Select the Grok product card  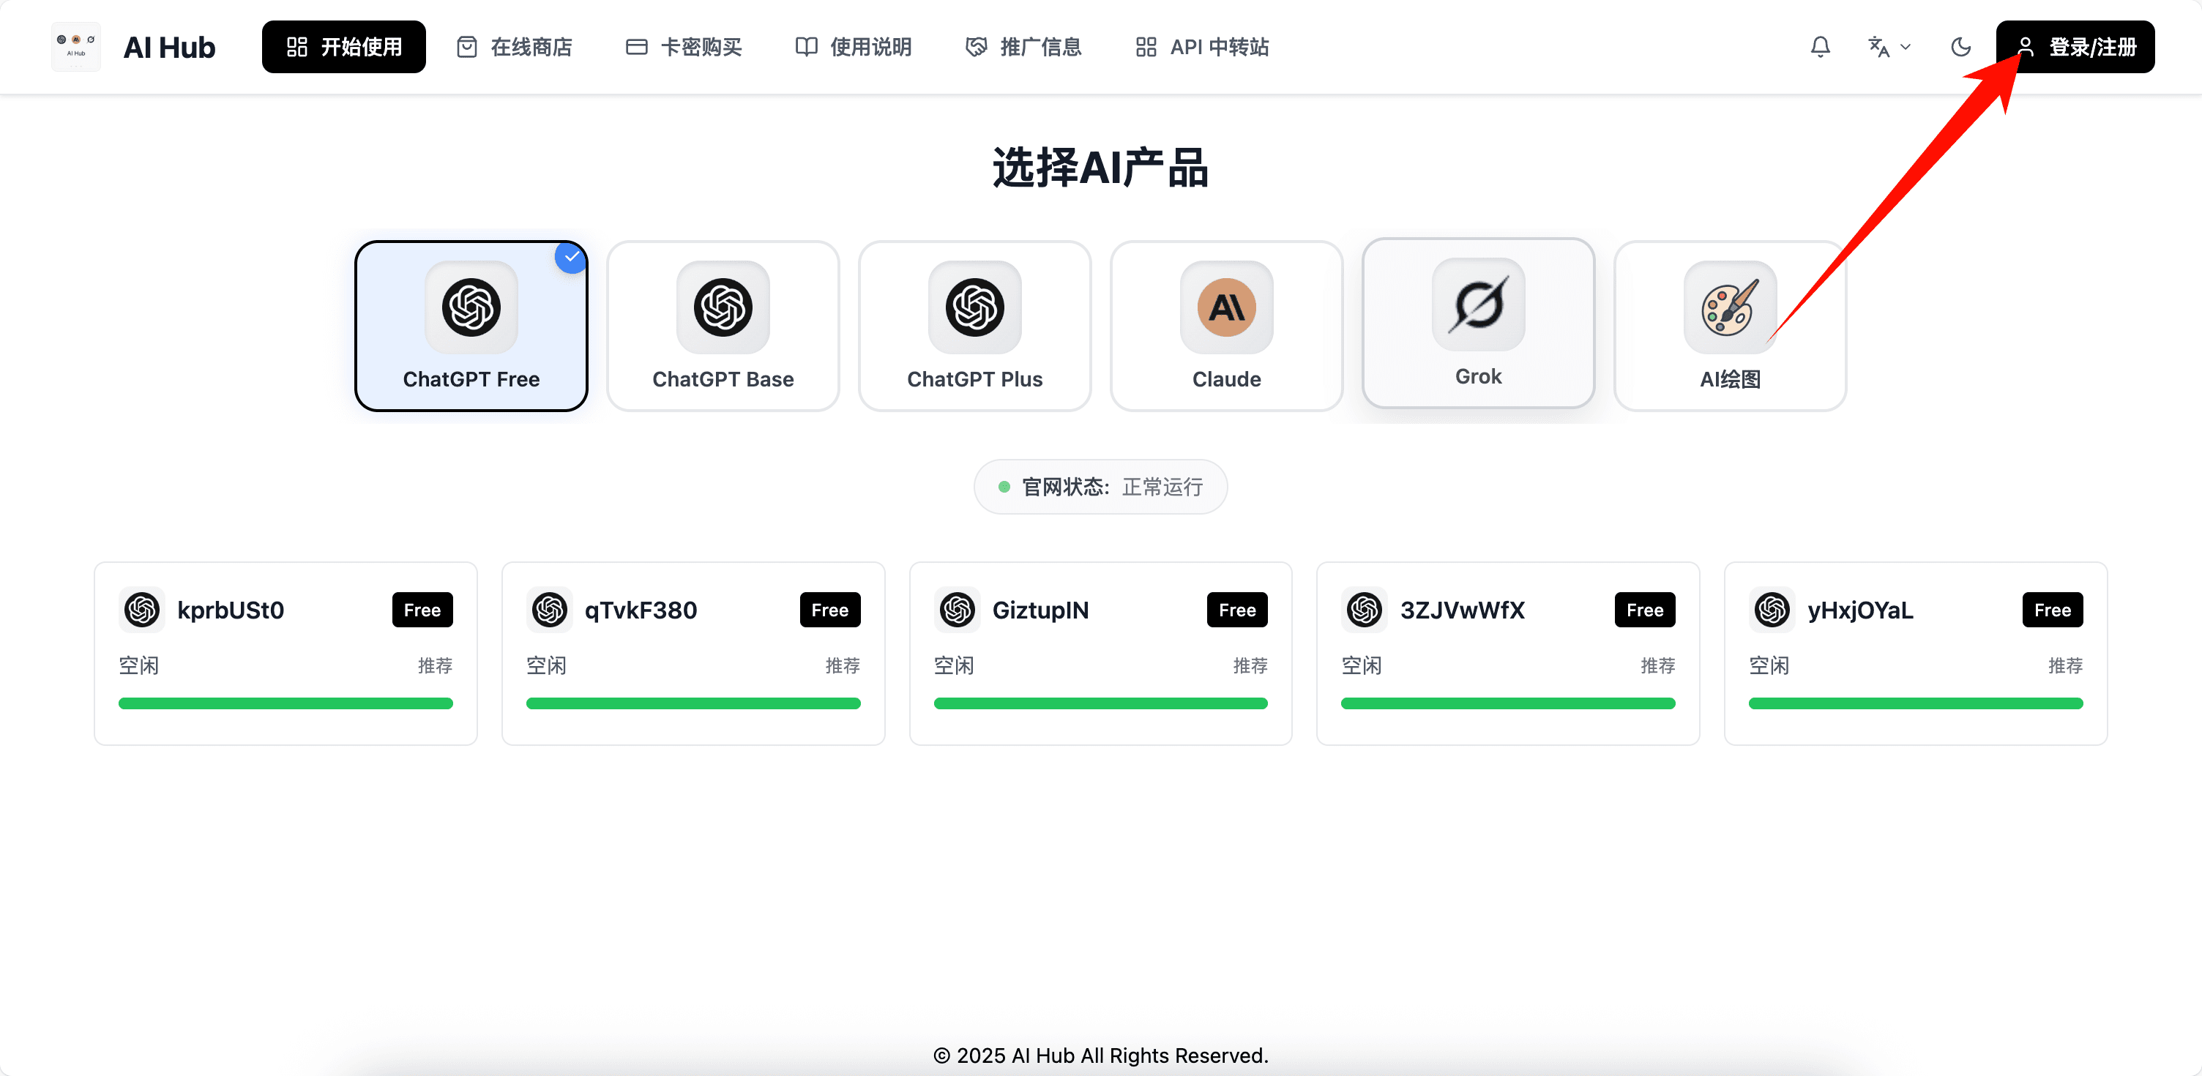click(1477, 323)
